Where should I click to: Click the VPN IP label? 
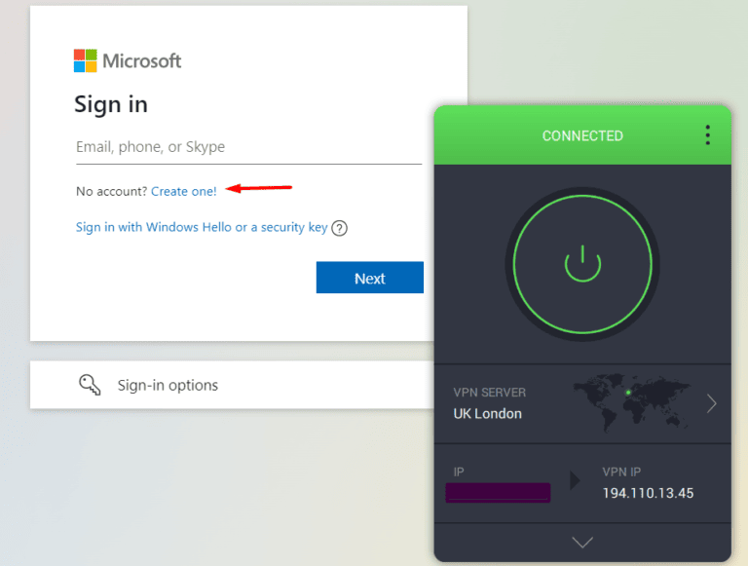point(621,472)
